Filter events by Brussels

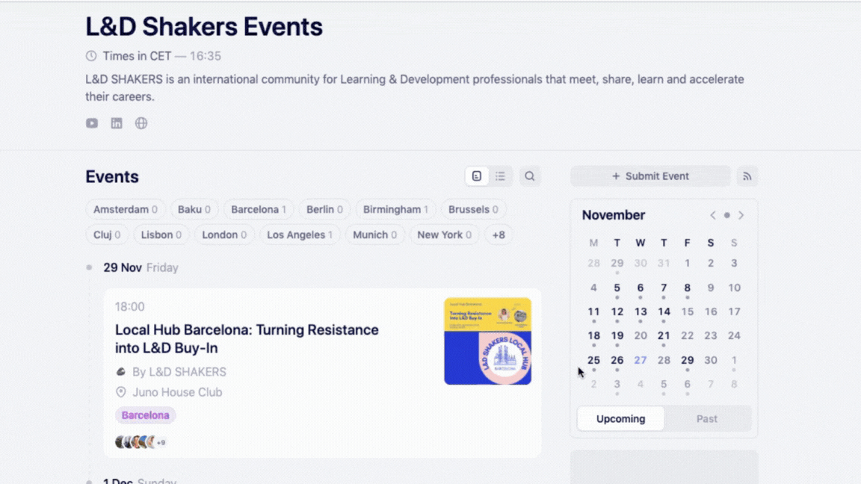tap(473, 209)
